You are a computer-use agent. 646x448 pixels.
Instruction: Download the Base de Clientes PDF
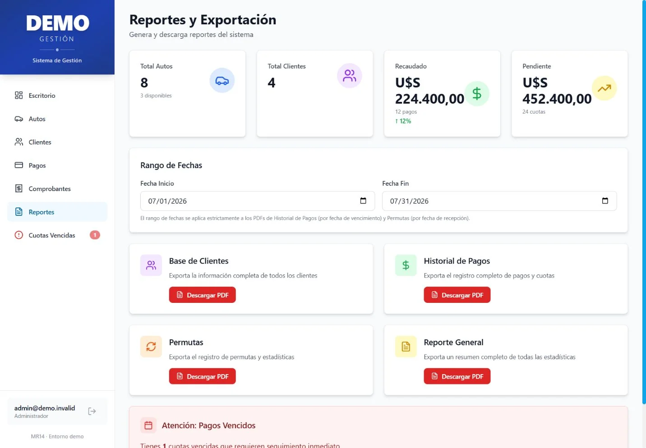tap(202, 295)
